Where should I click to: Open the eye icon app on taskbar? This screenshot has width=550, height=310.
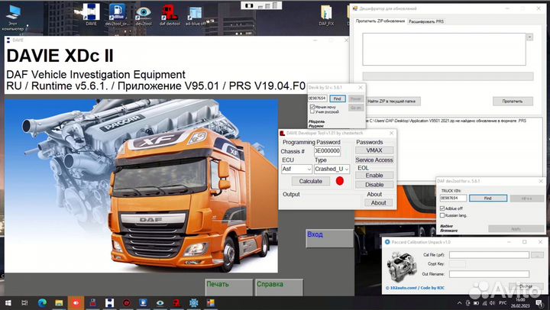(x=160, y=302)
